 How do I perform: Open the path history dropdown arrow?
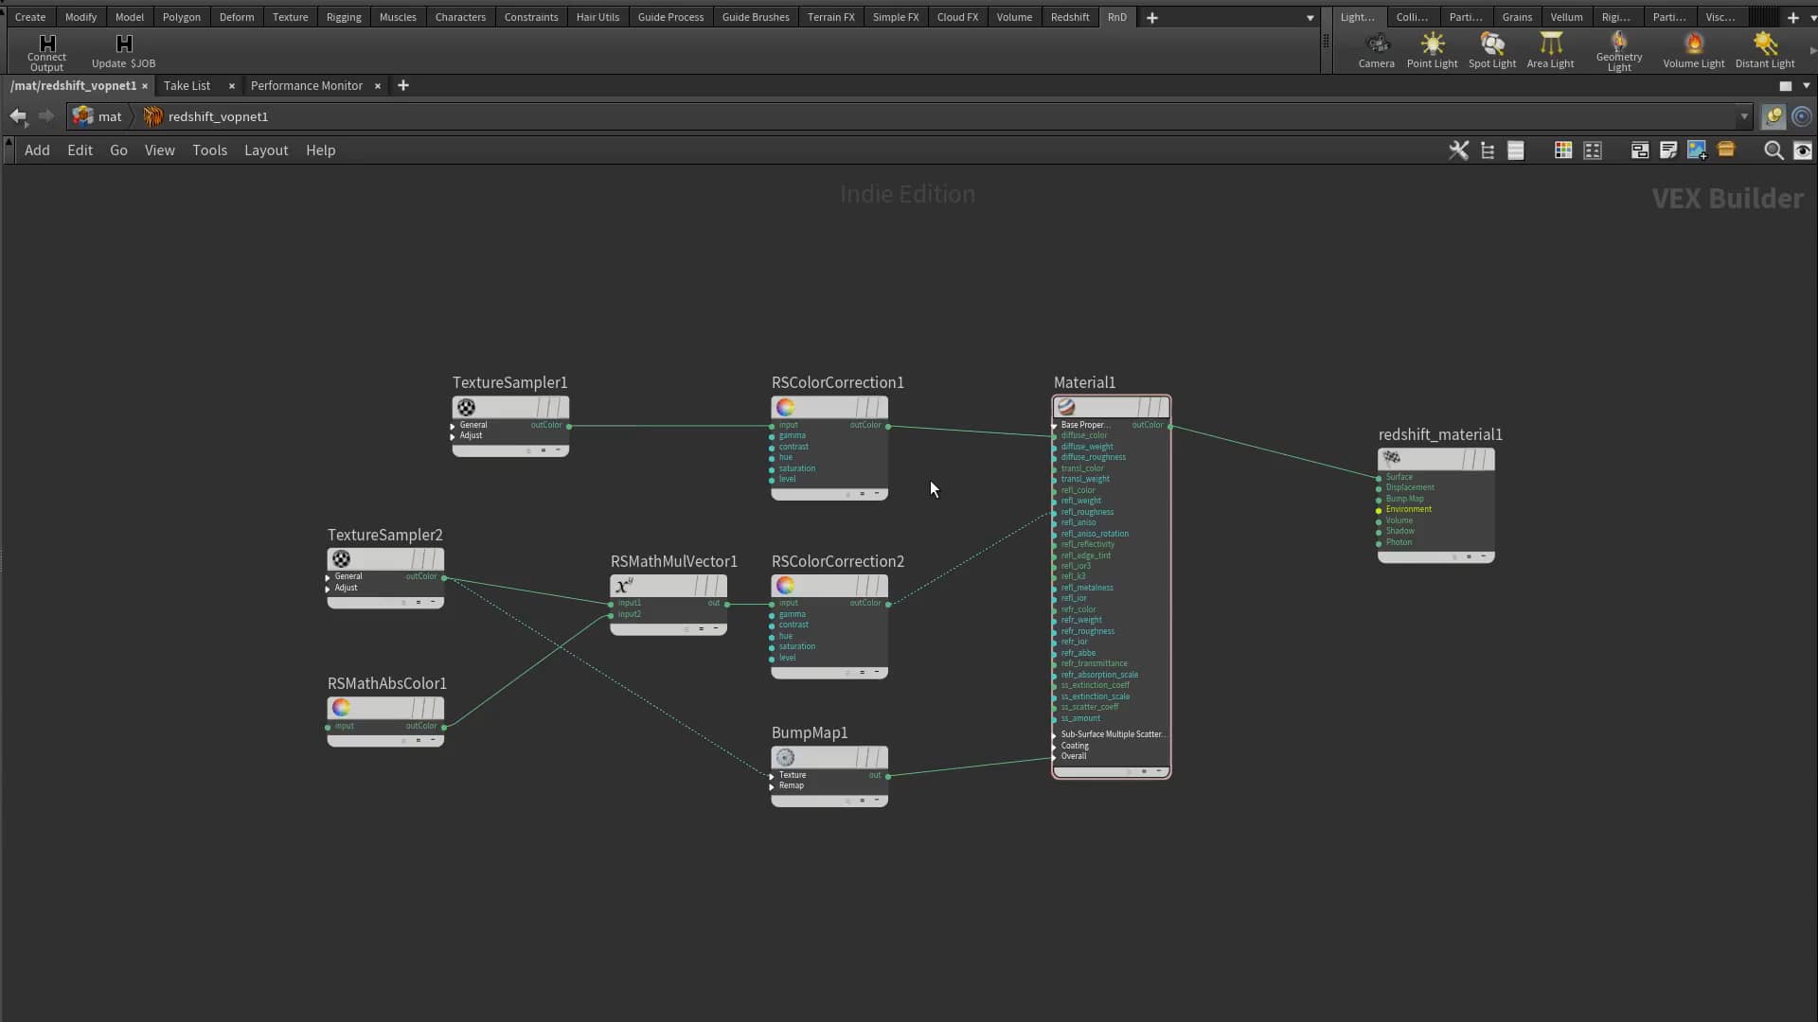[1745, 116]
